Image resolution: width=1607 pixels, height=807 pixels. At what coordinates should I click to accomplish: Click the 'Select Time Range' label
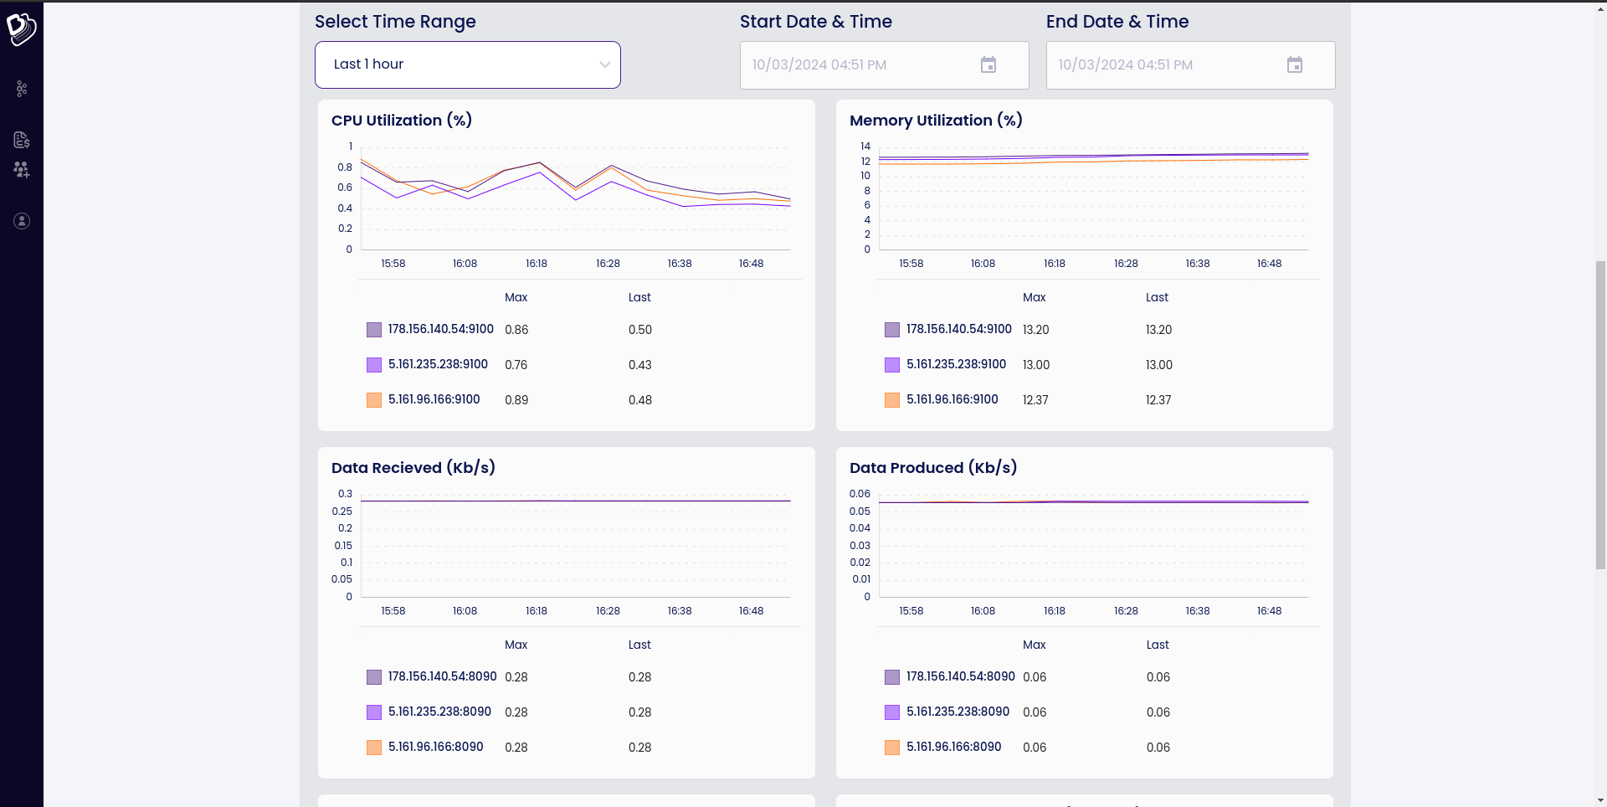(395, 22)
